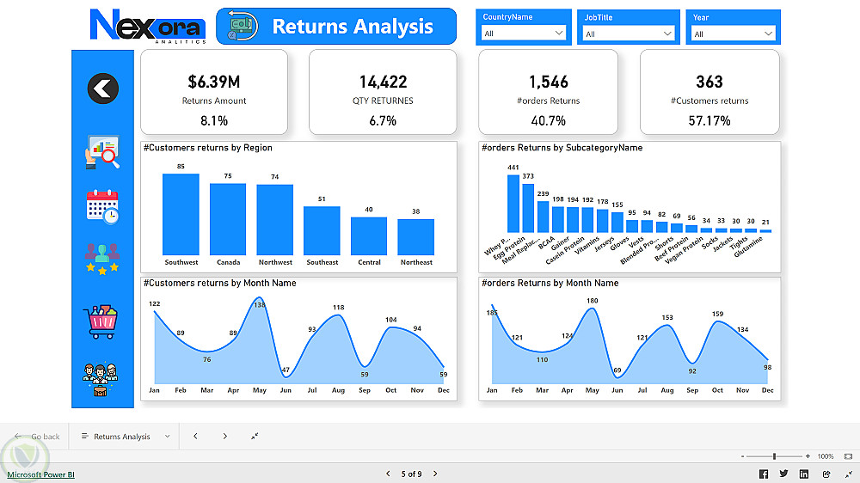
Task: Select the Southwest bar in region chart
Action: [x=181, y=214]
